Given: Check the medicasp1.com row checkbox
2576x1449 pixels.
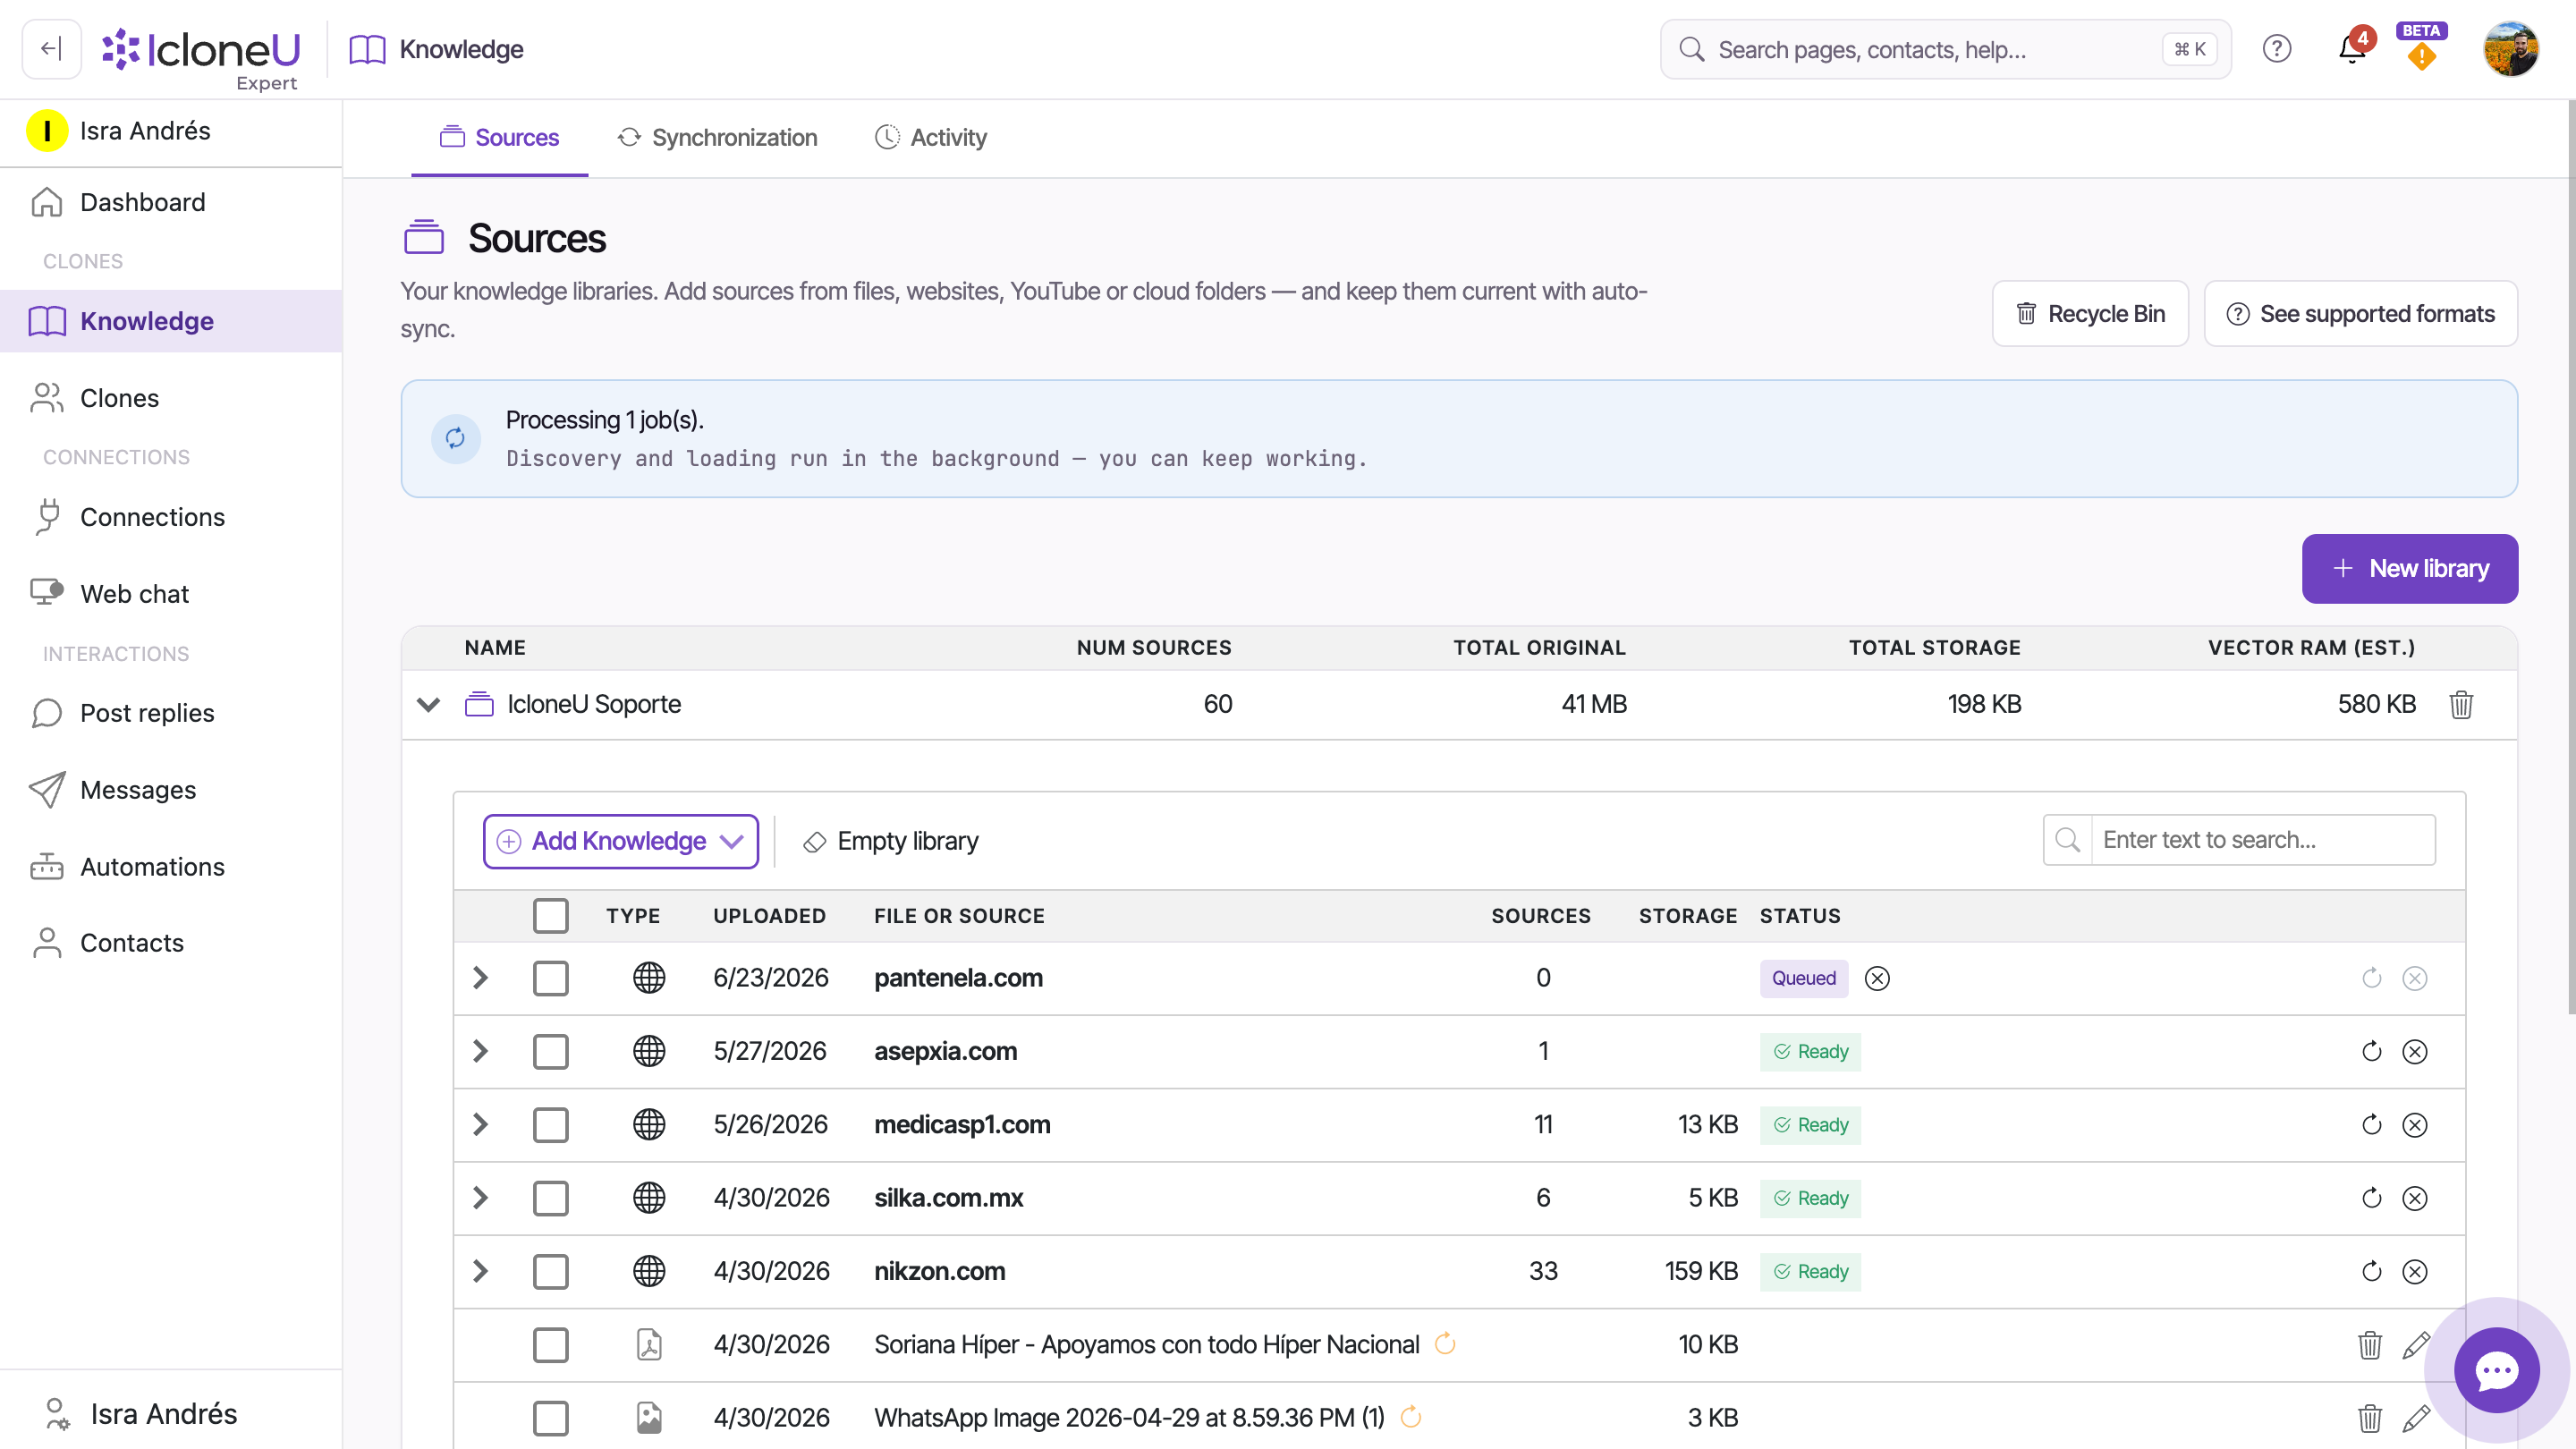Looking at the screenshot, I should coord(551,1125).
